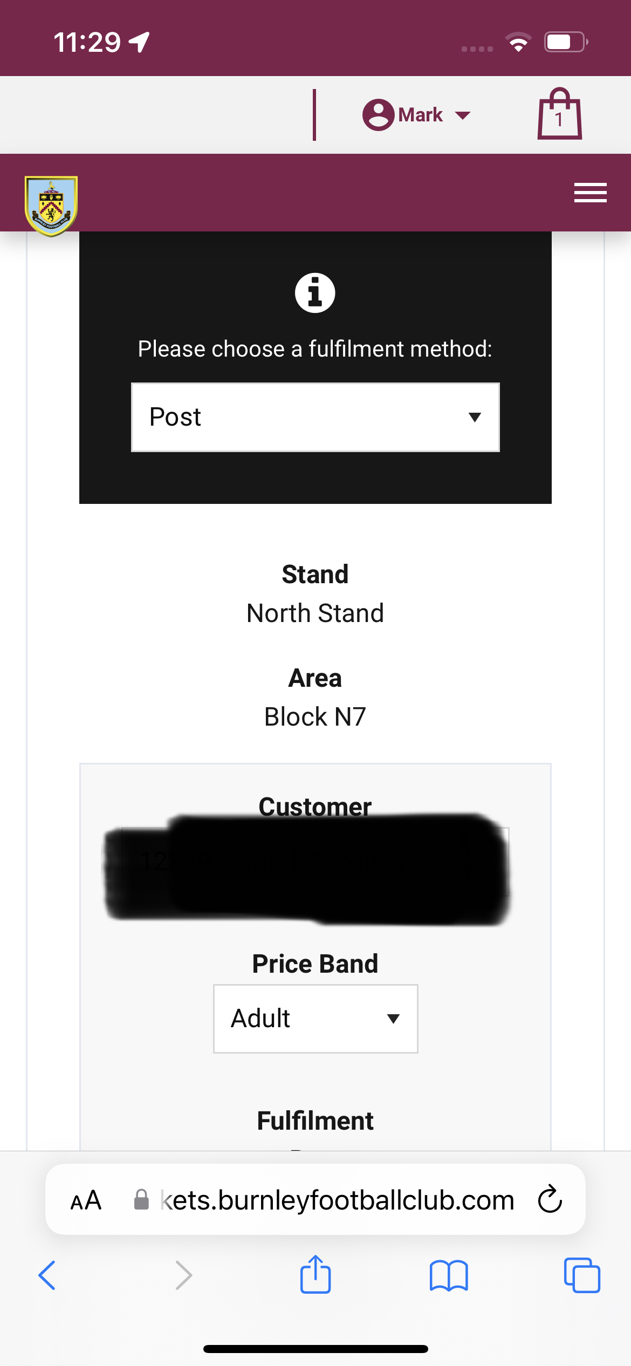Screen dimensions: 631x1366
Task: Open Safari bookmarks
Action: click(449, 1275)
